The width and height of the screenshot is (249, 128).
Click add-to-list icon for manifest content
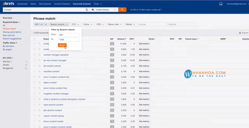click(40, 71)
